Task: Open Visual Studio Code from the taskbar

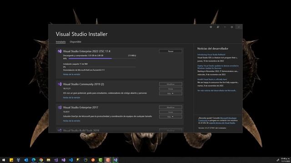Action: click(71, 160)
